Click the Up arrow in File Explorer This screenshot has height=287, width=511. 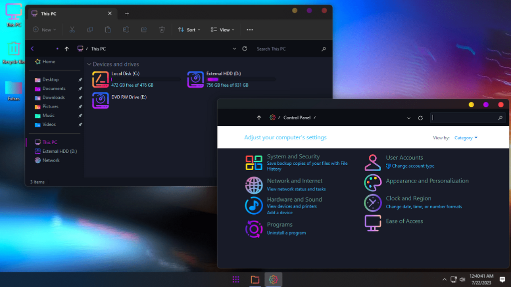[67, 48]
